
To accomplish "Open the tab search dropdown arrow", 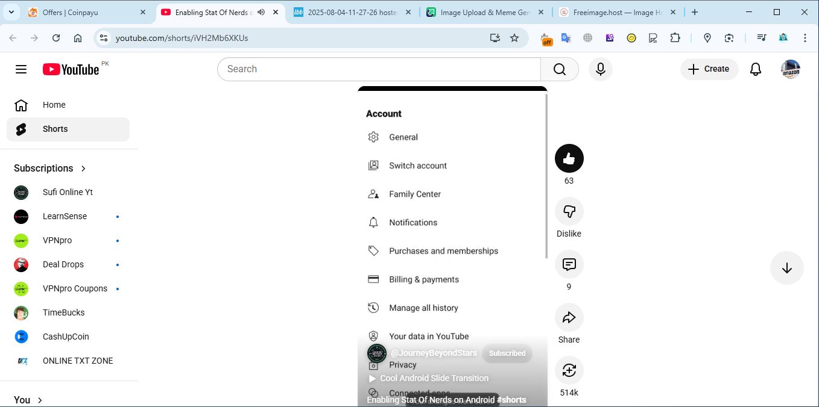I will [x=11, y=12].
